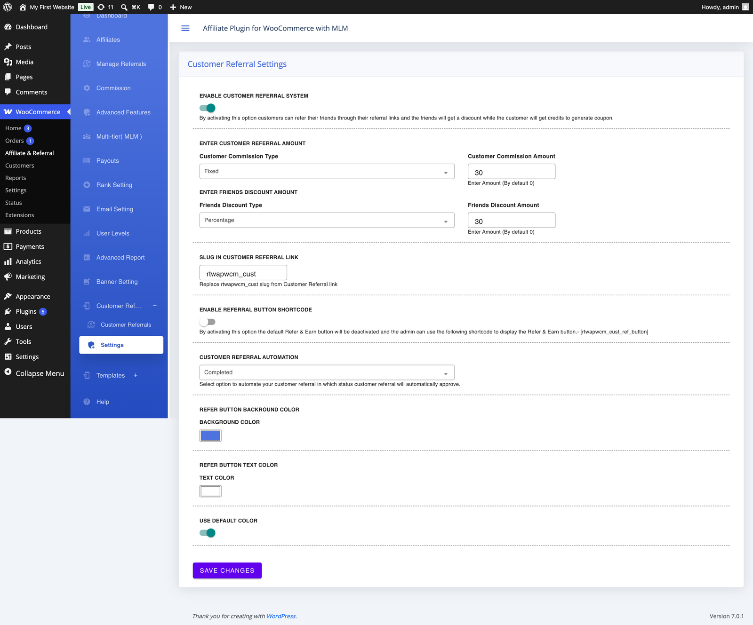Follow the WordPress footer link
Image resolution: width=753 pixels, height=625 pixels.
pyautogui.click(x=281, y=616)
